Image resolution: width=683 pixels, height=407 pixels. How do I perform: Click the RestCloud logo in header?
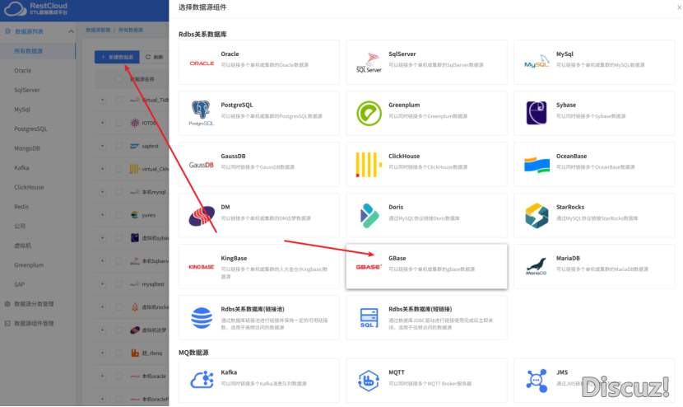[36, 8]
